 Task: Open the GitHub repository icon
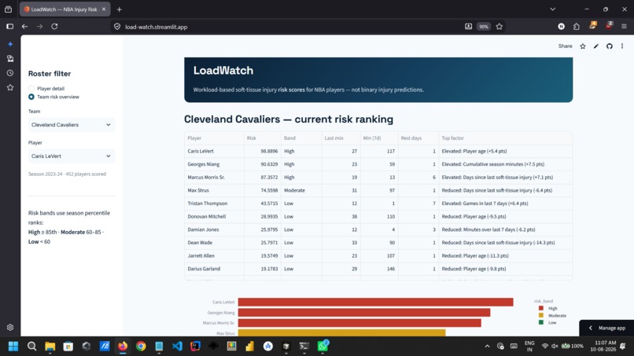pyautogui.click(x=610, y=46)
